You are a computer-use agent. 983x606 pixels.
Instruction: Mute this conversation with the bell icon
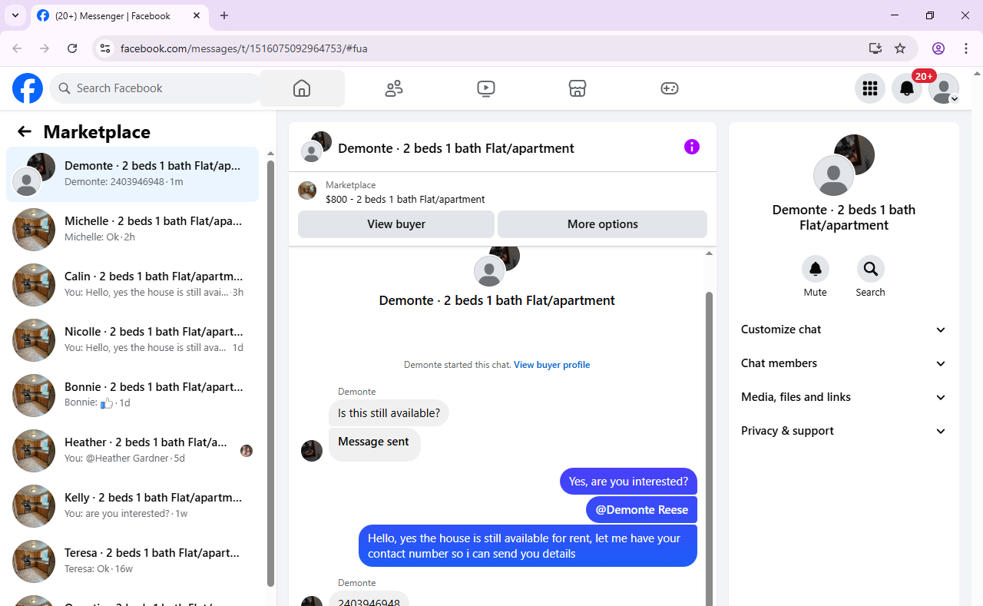pyautogui.click(x=816, y=269)
